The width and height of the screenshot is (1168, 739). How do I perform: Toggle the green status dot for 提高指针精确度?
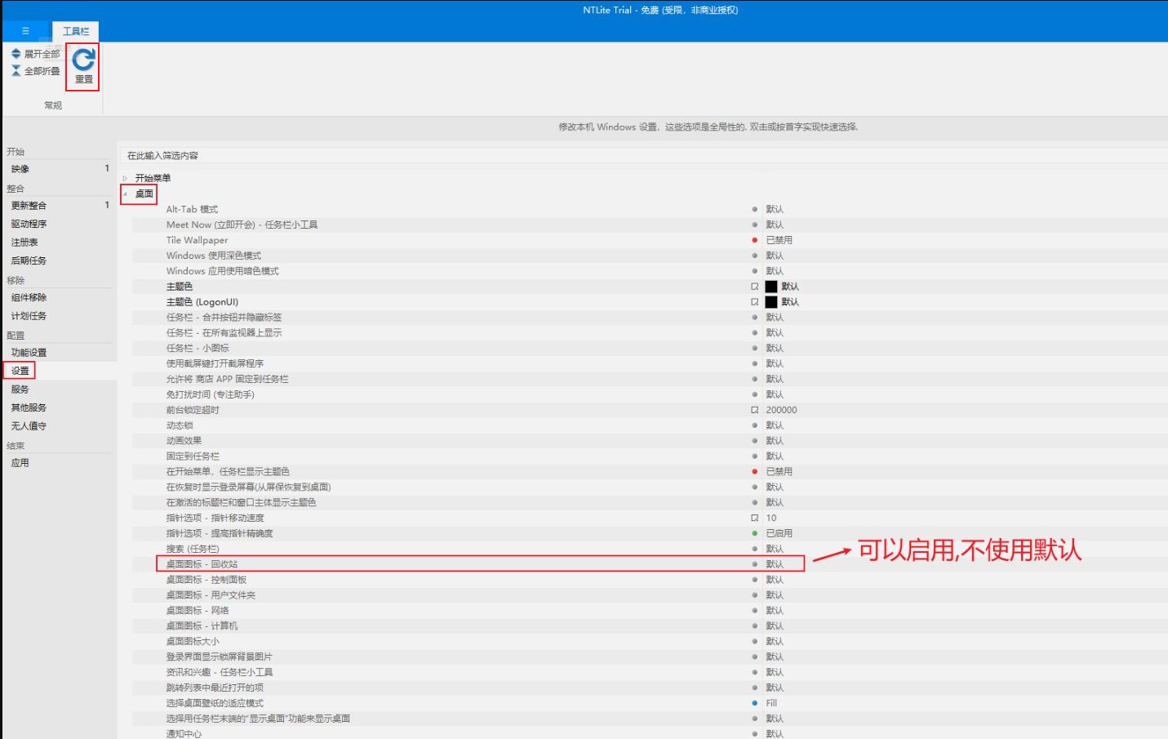(754, 533)
